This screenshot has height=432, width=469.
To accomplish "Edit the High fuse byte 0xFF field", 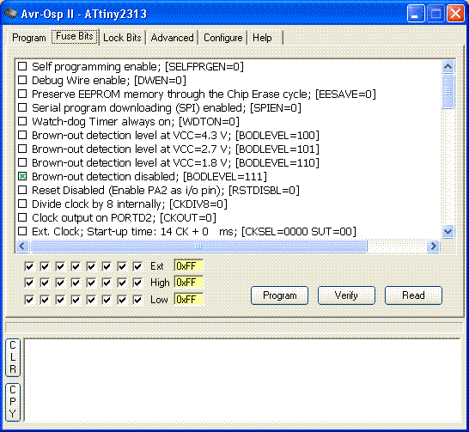I will coord(189,283).
